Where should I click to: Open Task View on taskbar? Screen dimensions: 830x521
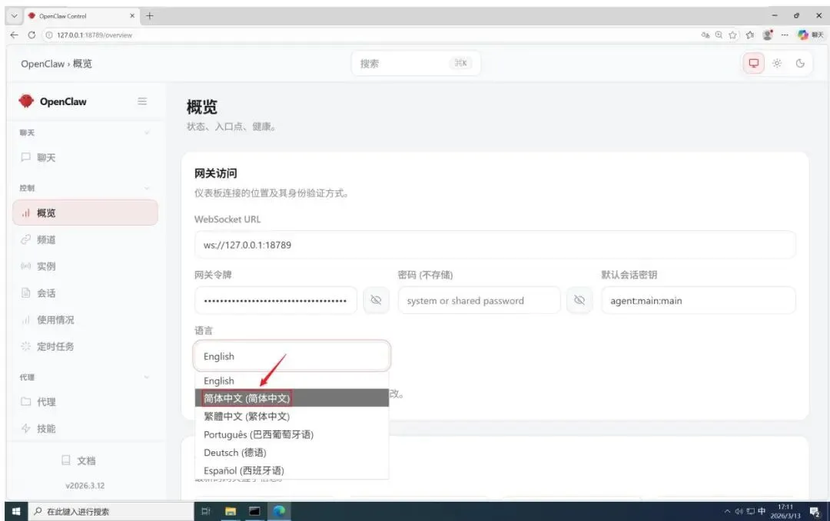pos(206,511)
